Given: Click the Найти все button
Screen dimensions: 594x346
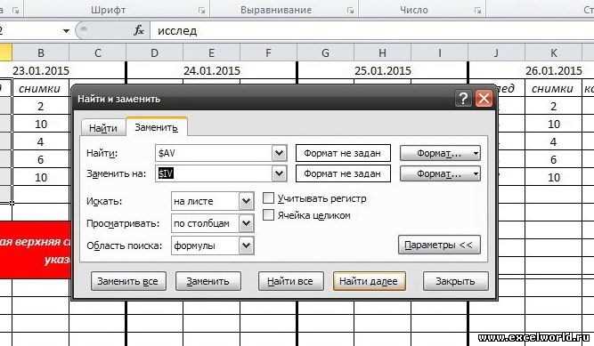Looking at the screenshot, I should [x=290, y=281].
